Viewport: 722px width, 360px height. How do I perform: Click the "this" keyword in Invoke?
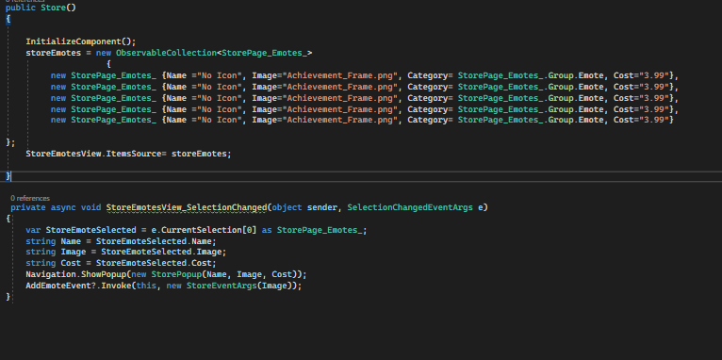146,286
